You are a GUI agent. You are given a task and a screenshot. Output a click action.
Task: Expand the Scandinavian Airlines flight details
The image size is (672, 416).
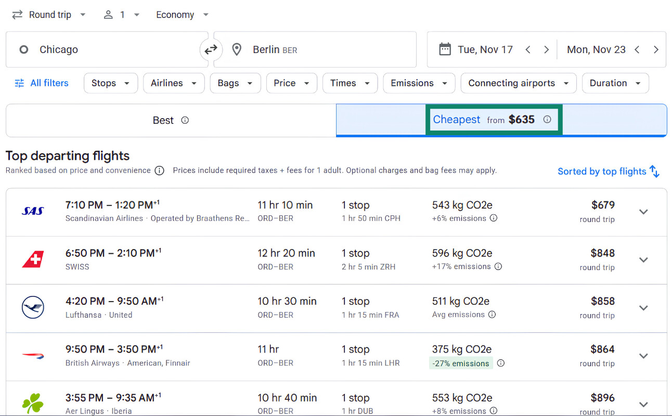tap(643, 212)
